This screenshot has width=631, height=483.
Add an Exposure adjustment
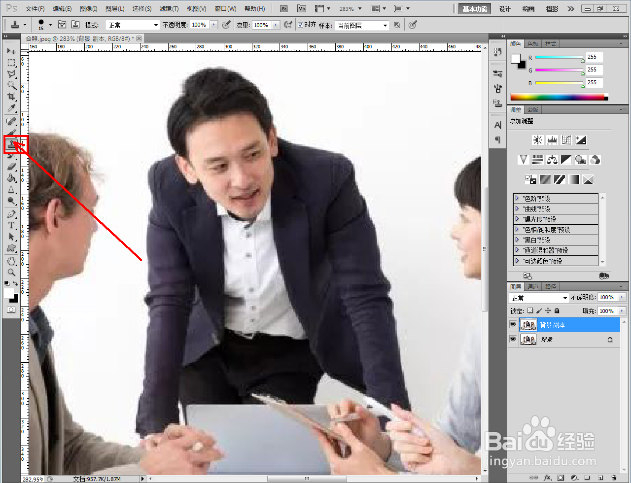tap(581, 140)
